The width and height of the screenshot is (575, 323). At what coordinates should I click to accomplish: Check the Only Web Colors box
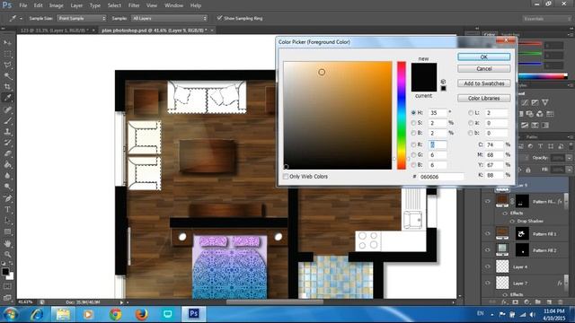286,177
